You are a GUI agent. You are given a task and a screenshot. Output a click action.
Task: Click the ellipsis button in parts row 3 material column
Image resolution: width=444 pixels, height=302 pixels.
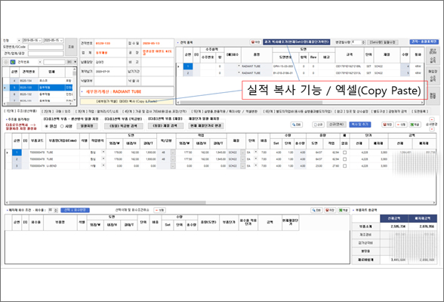242,166
